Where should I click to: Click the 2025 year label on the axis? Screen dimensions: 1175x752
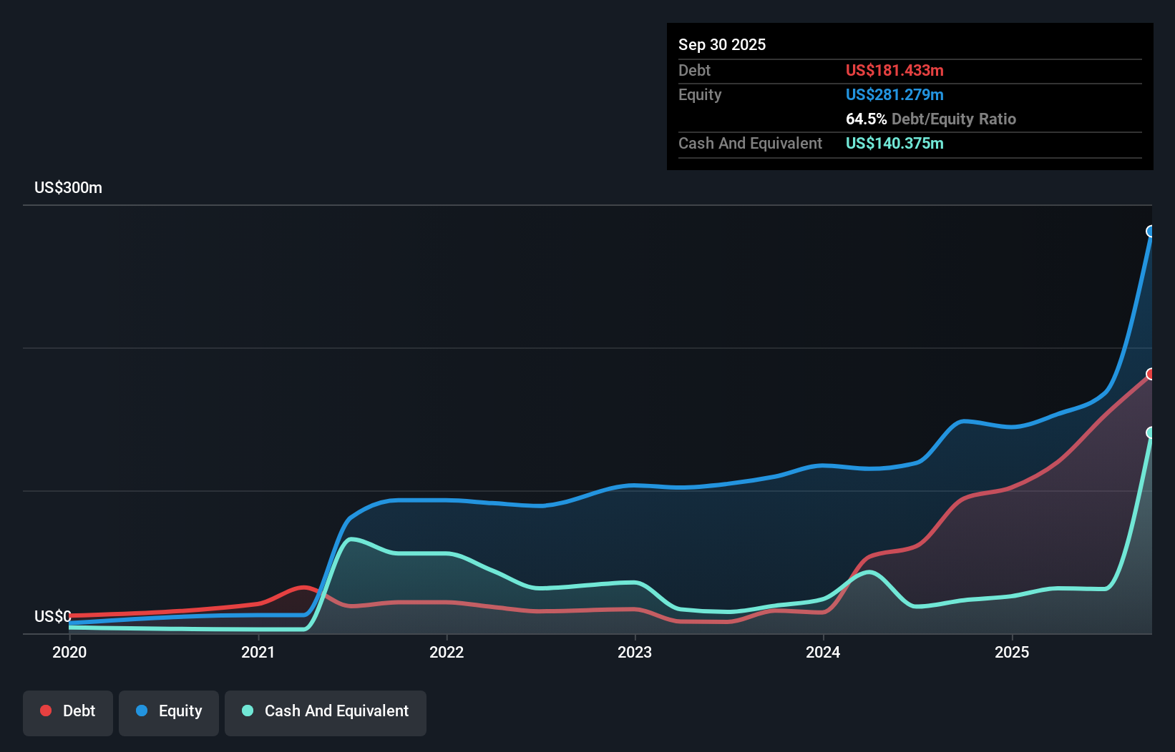coord(1013,652)
